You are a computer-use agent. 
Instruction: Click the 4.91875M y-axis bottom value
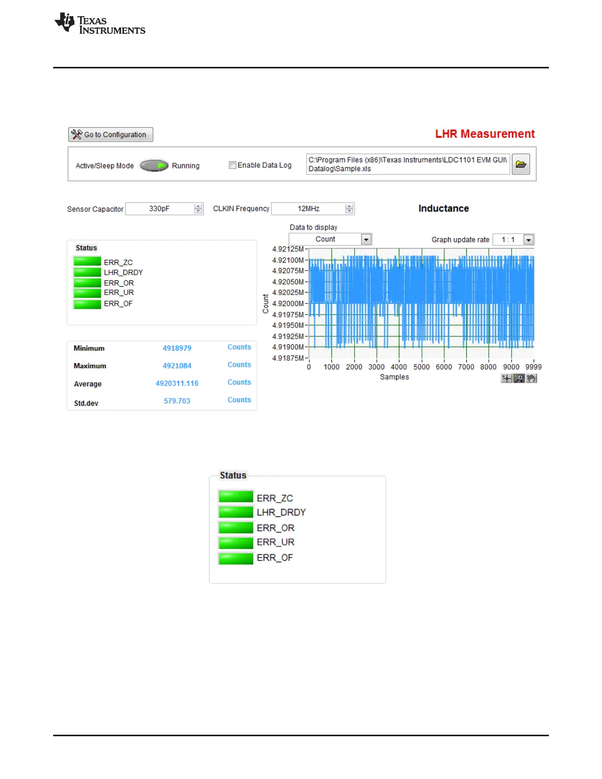(x=288, y=358)
